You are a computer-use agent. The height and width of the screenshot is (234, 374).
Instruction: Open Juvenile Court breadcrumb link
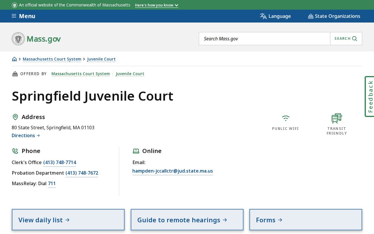(x=101, y=59)
